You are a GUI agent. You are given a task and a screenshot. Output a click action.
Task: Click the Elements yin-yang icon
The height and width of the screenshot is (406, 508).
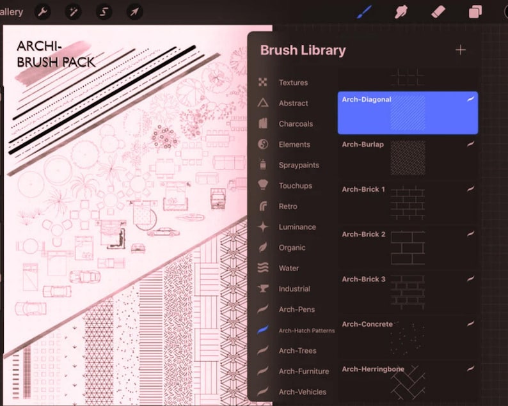coord(263,144)
